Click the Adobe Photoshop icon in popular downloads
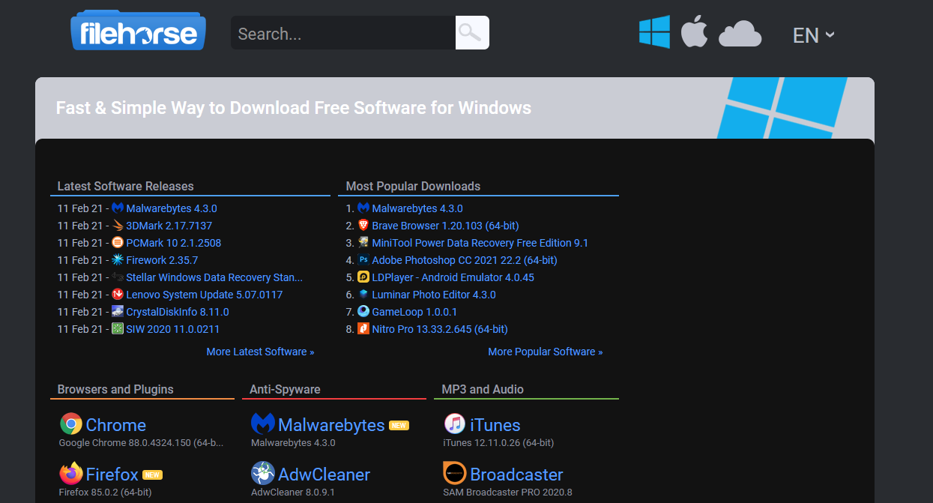Viewport: 933px width, 503px height. (x=363, y=259)
